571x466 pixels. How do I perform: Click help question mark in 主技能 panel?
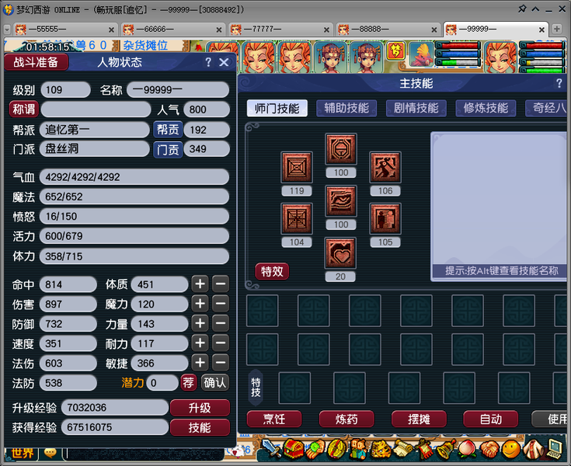click(559, 83)
